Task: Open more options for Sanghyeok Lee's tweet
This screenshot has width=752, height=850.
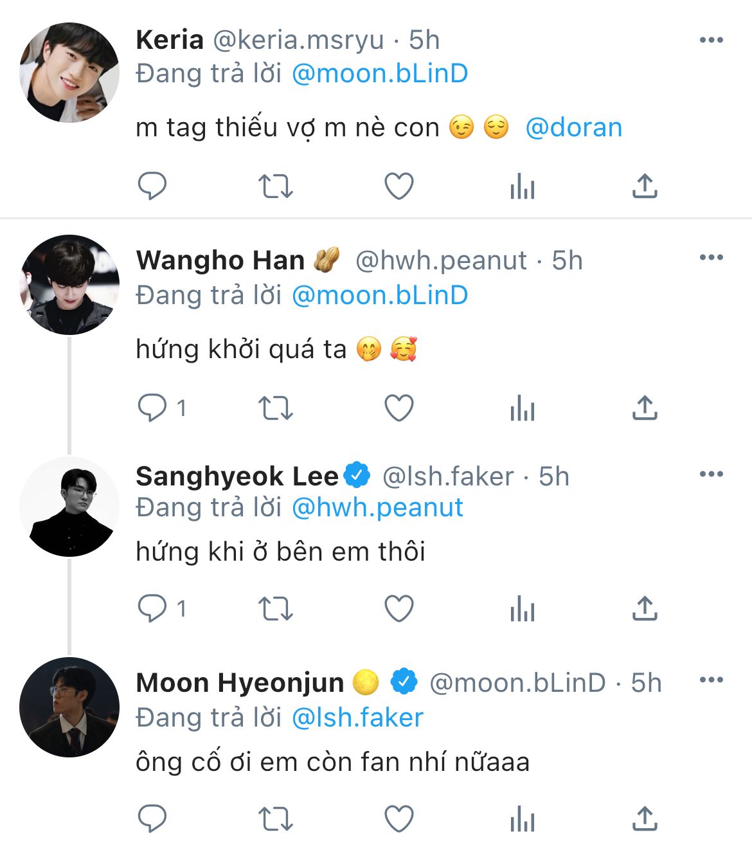Action: 711,475
